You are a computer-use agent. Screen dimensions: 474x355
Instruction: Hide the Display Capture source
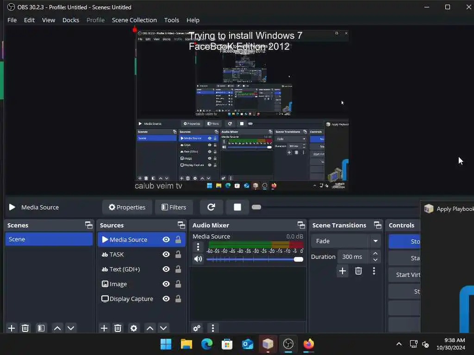[x=166, y=299]
